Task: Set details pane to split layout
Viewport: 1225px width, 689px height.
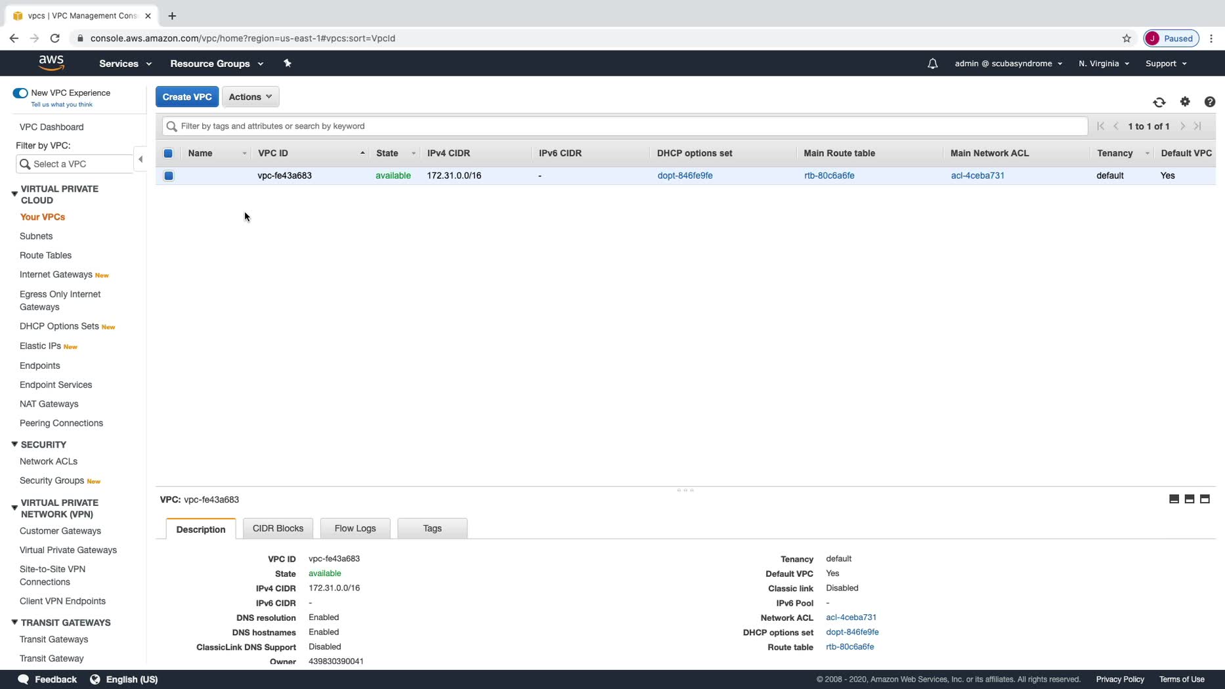Action: [x=1190, y=499]
